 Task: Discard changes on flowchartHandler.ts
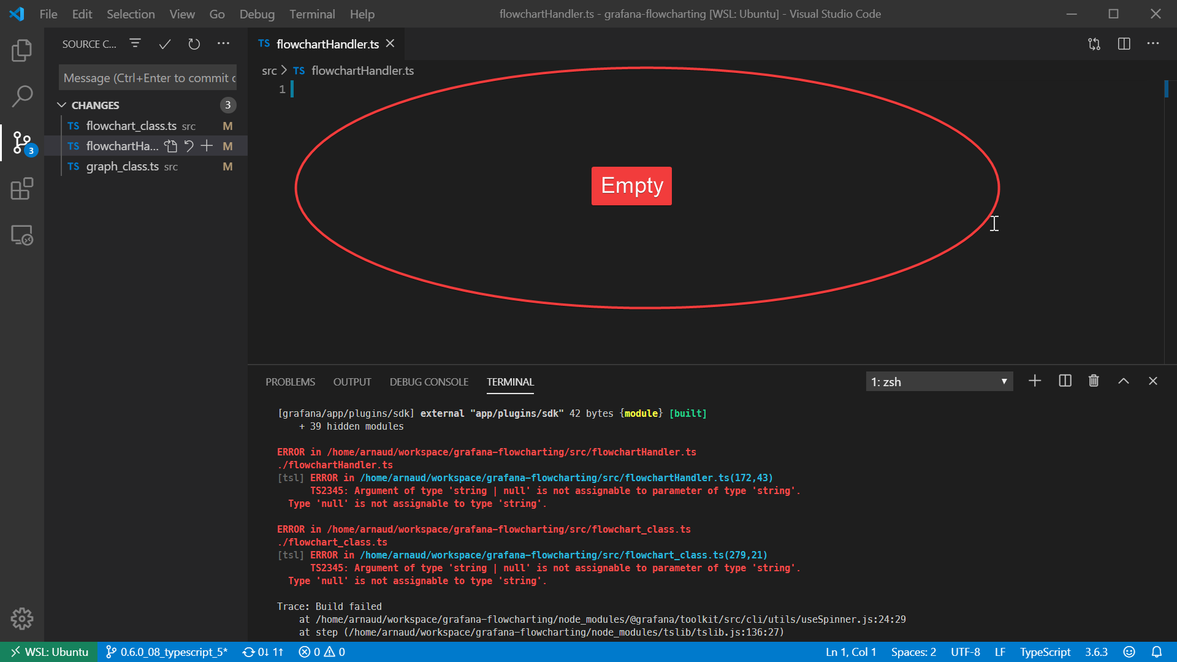188,146
